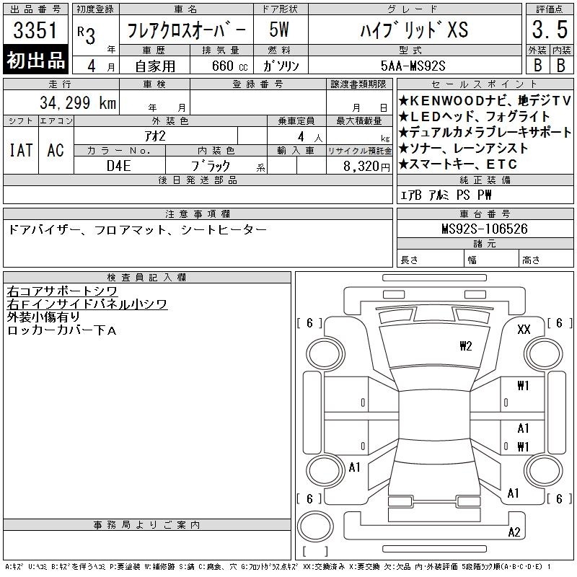Open the underlined 右コアサポートシワ note

coord(62,291)
